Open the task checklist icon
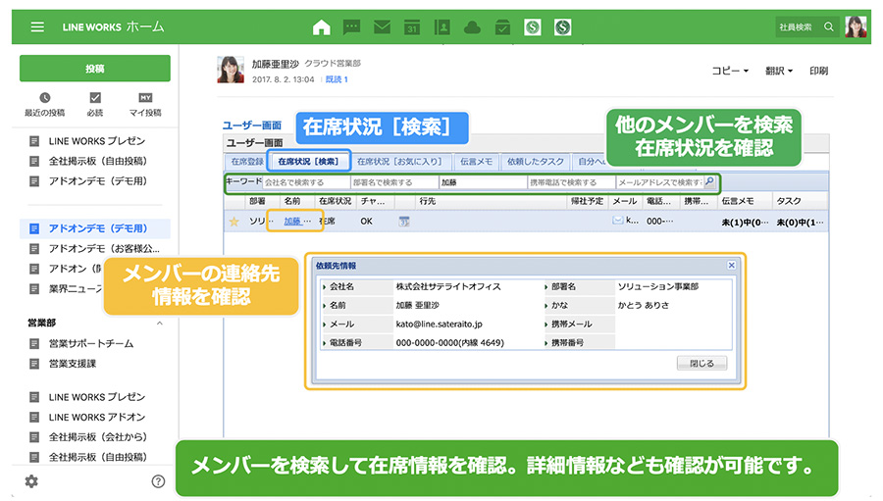883x501 pixels. (x=502, y=27)
